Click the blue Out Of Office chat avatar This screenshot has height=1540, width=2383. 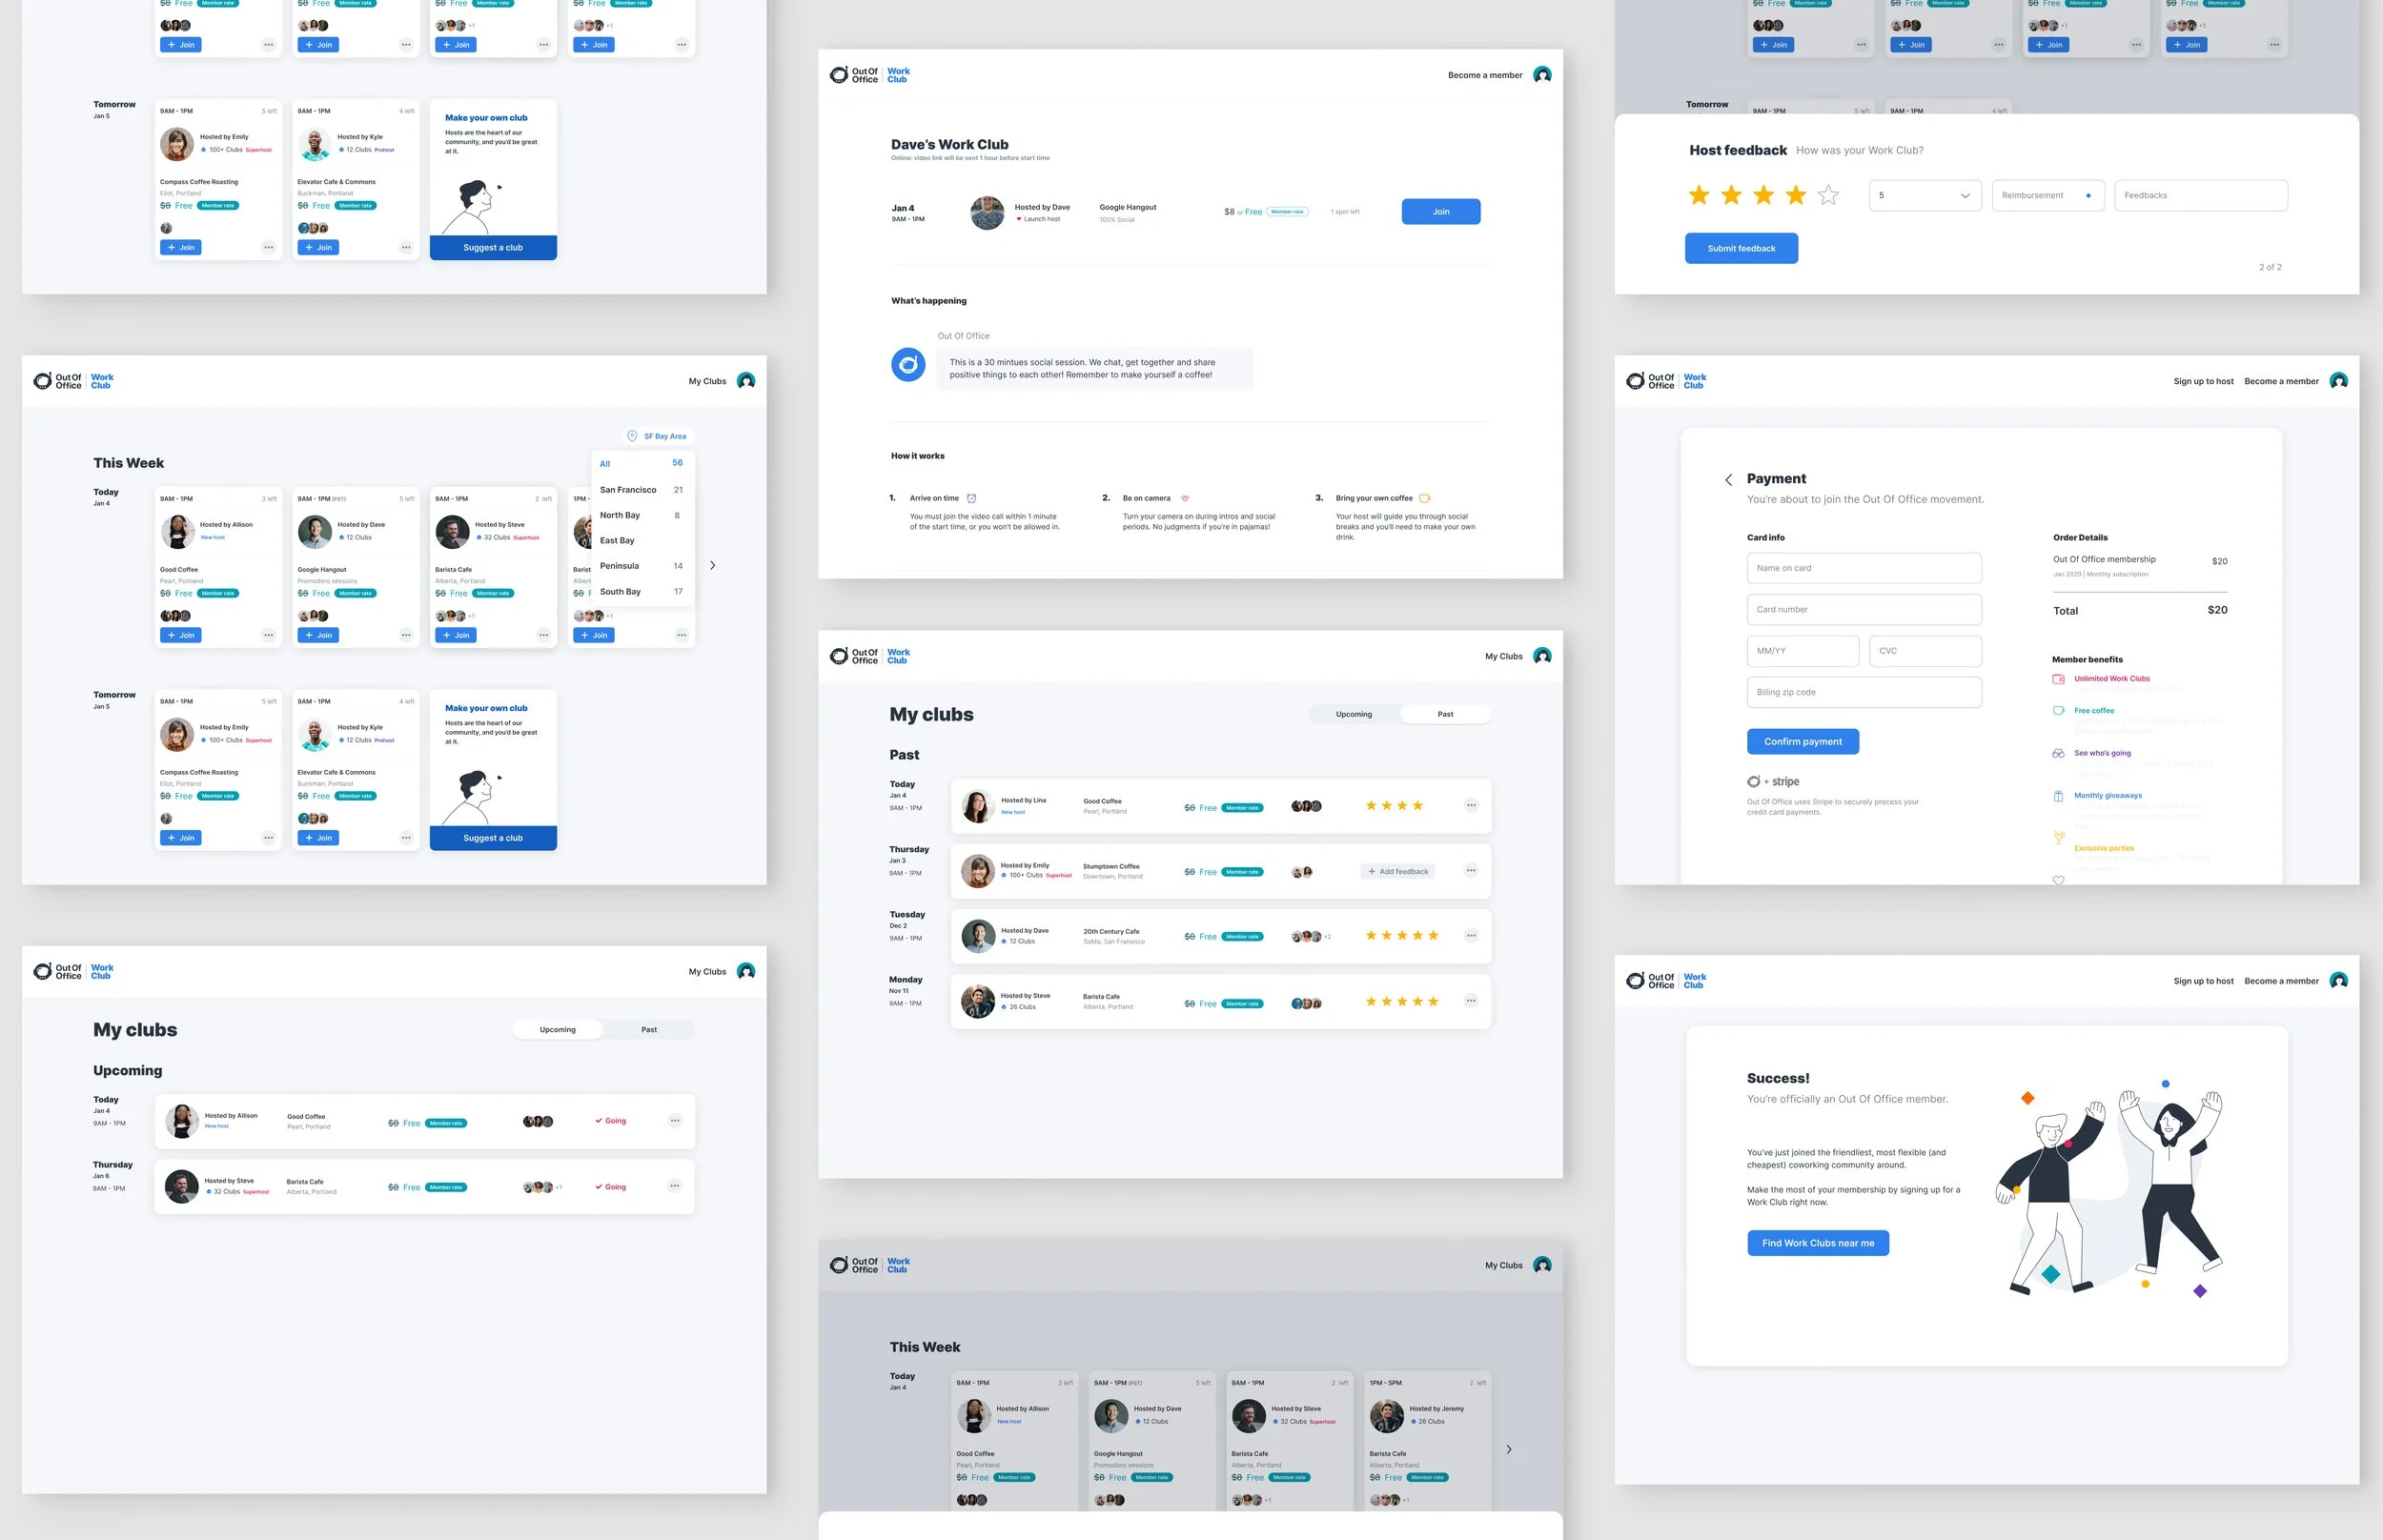[x=908, y=365]
